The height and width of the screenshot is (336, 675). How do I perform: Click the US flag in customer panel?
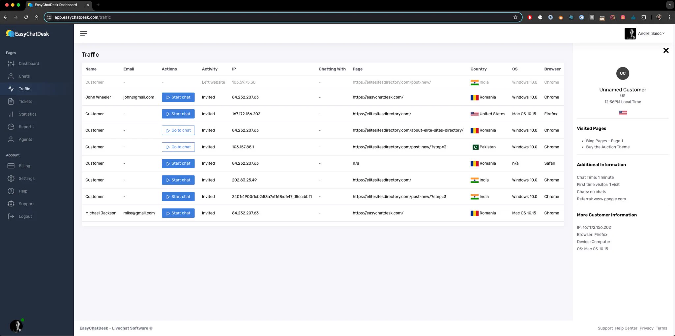coord(623,113)
